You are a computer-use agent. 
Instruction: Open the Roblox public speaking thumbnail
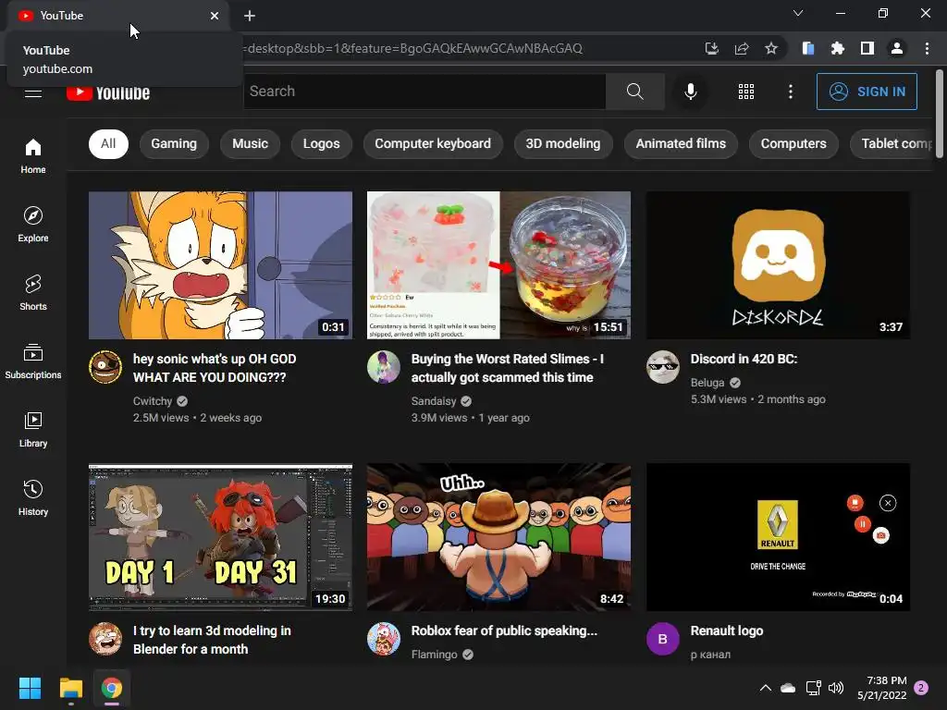tap(498, 537)
